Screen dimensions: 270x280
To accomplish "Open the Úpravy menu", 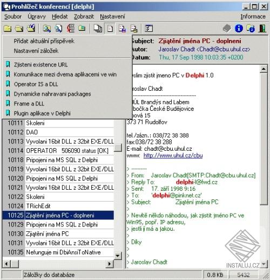I will coord(37,17).
